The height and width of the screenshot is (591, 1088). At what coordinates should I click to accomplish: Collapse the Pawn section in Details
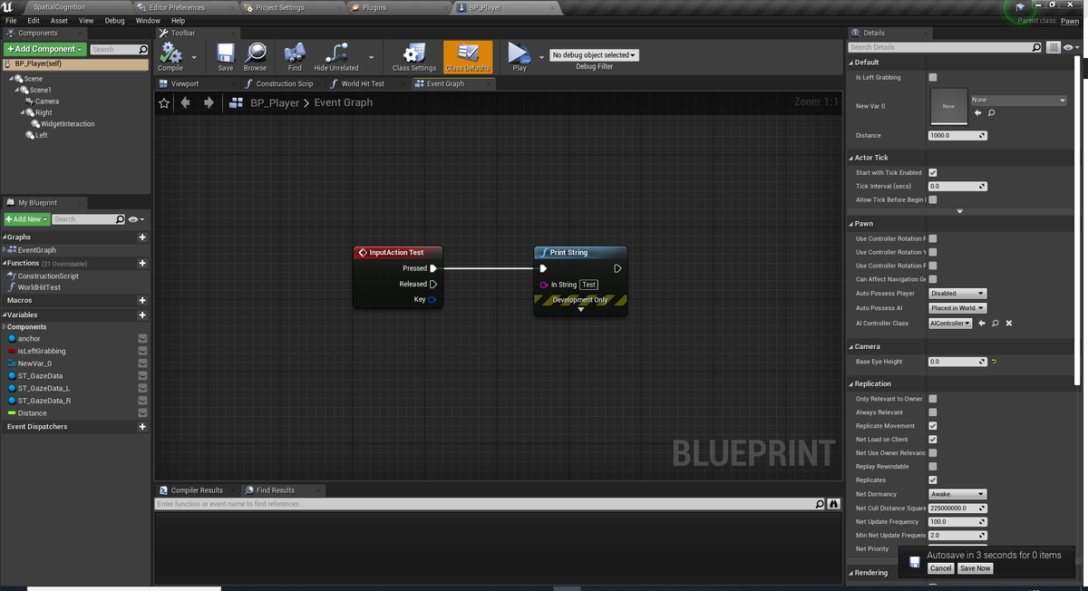[x=851, y=224]
